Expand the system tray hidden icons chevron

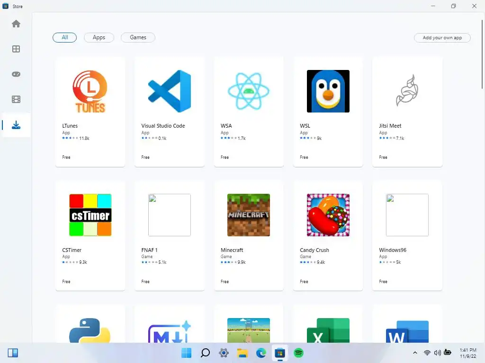click(x=415, y=353)
